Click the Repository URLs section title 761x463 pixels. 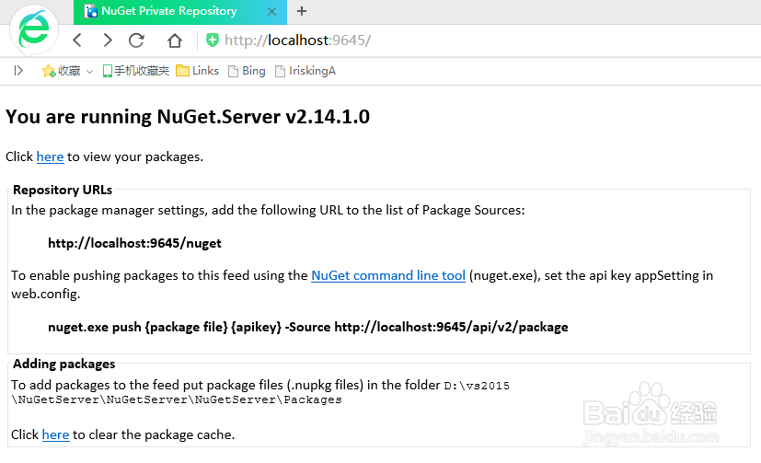coord(63,190)
